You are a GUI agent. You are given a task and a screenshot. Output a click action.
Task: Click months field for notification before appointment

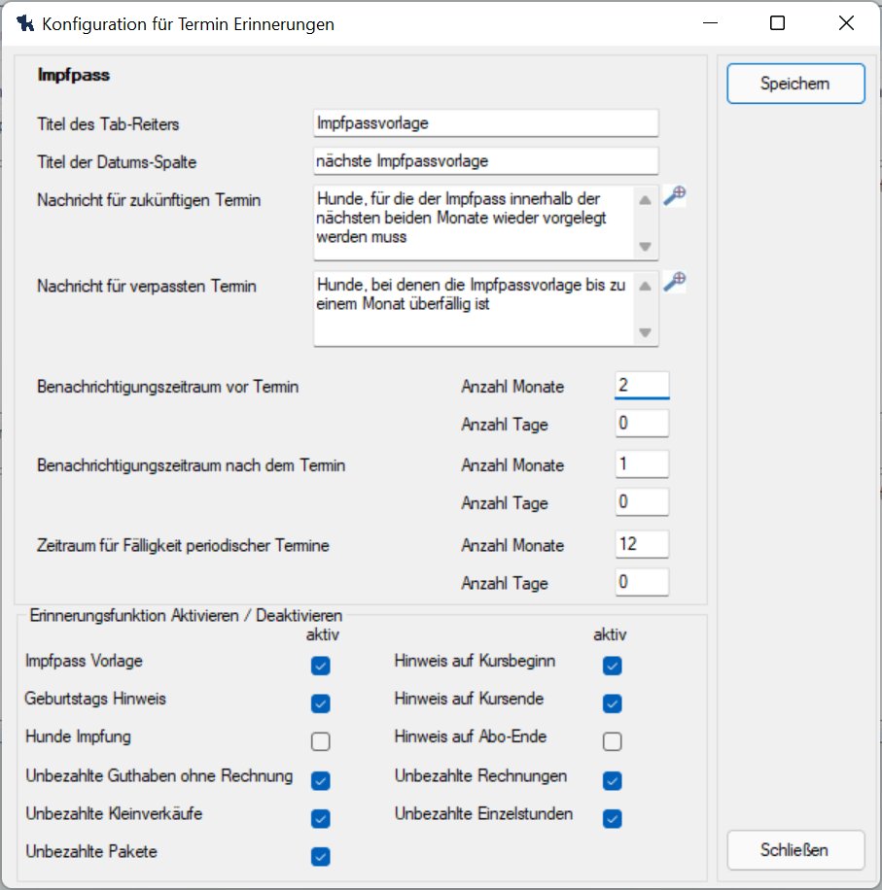click(642, 386)
